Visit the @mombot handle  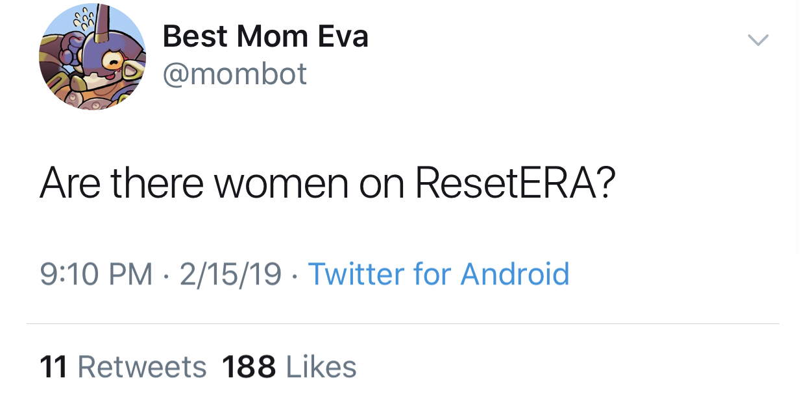(234, 74)
